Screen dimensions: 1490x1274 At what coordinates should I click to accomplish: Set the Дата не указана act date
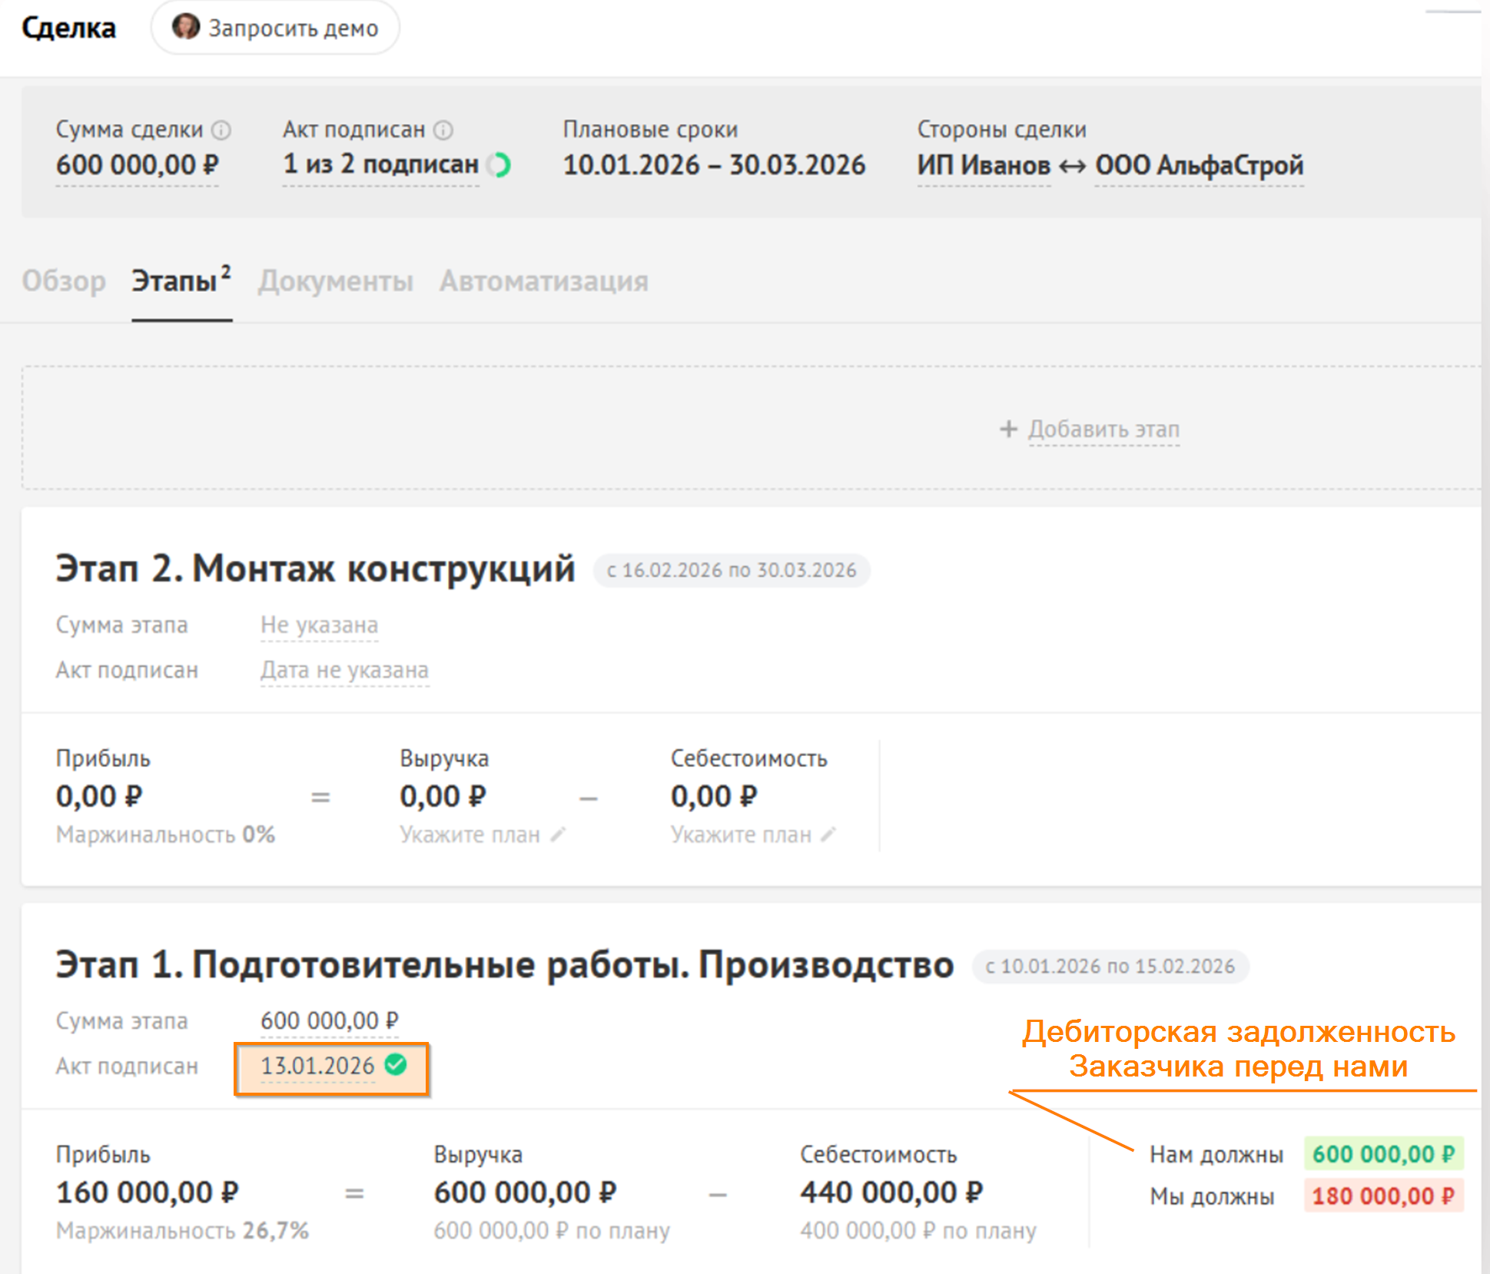pyautogui.click(x=344, y=670)
